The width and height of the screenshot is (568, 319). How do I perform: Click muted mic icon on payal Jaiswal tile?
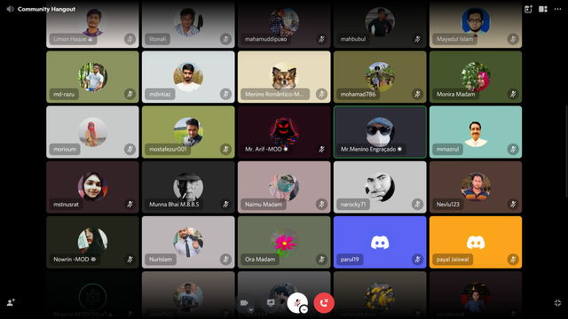[513, 260]
